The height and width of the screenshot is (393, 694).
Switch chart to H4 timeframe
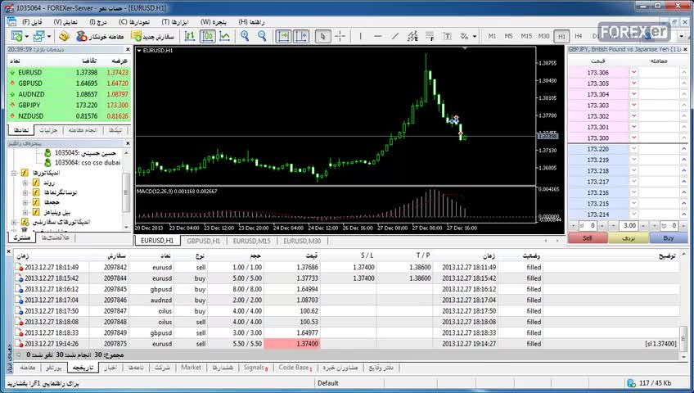click(x=578, y=36)
